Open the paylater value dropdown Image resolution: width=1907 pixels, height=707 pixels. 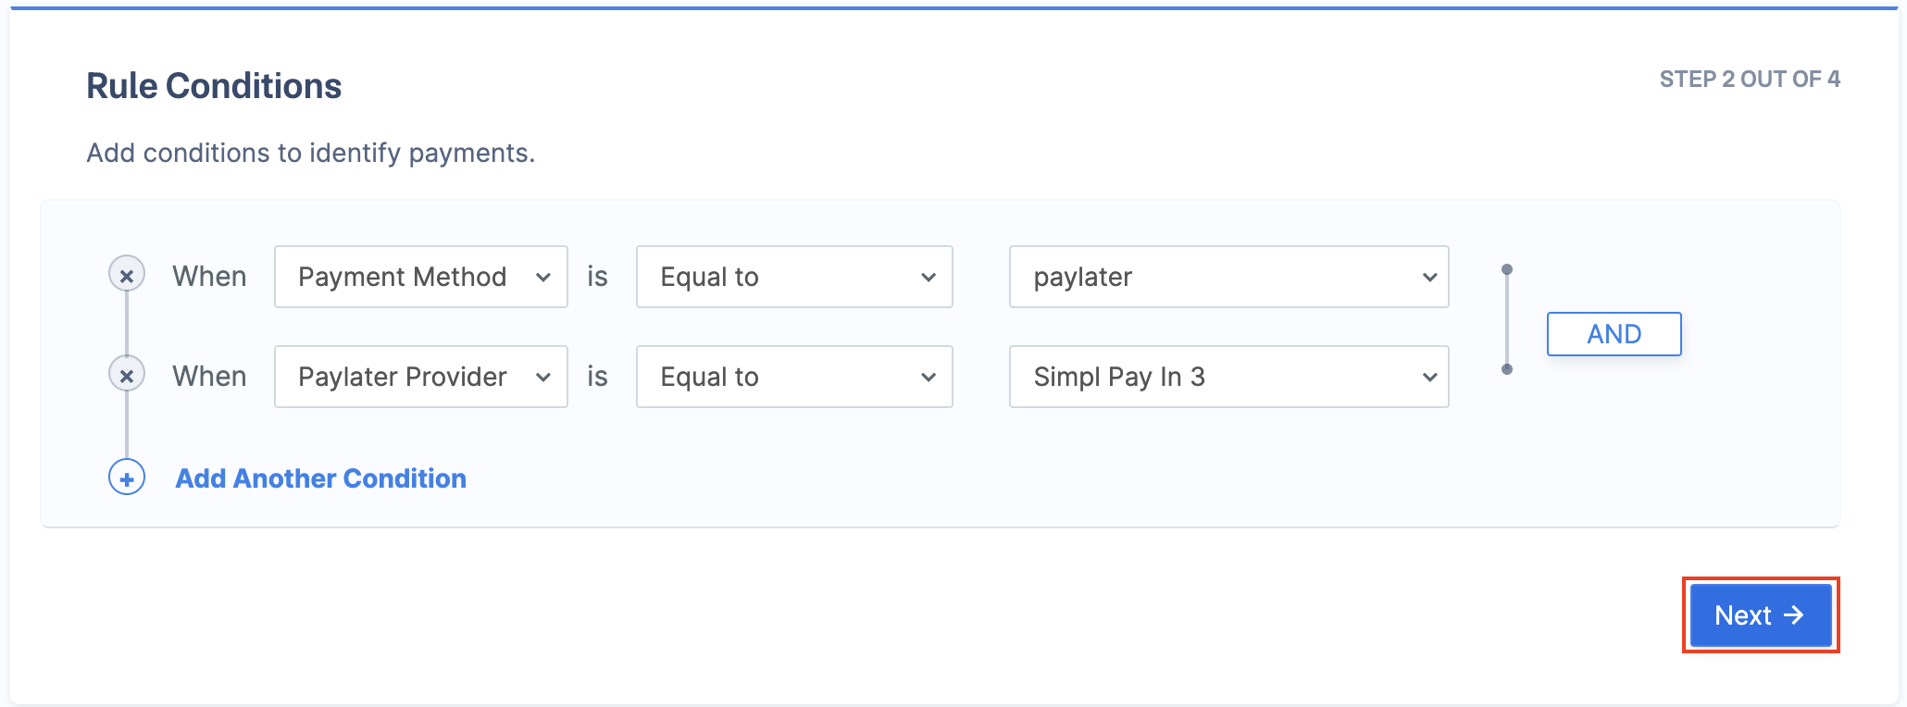pyautogui.click(x=1229, y=277)
